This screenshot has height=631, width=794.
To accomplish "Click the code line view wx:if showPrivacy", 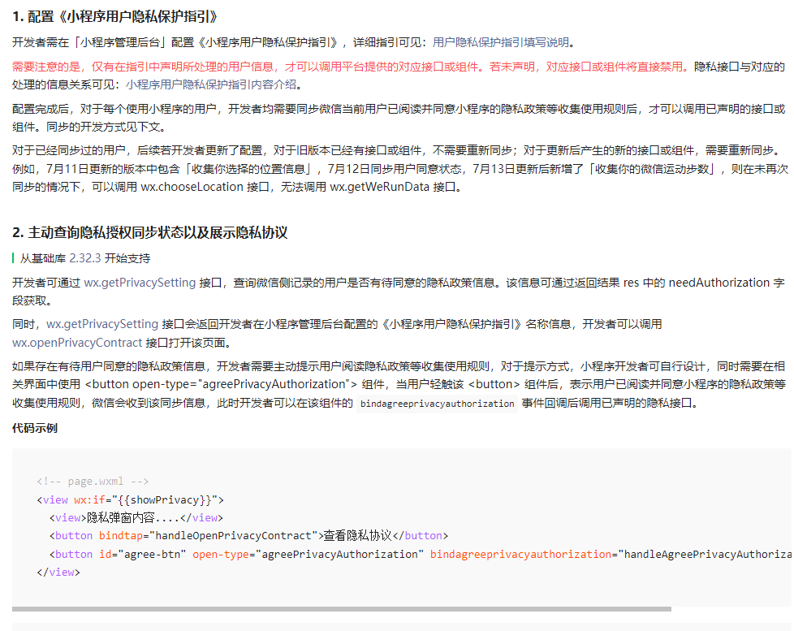I will coord(130,499).
